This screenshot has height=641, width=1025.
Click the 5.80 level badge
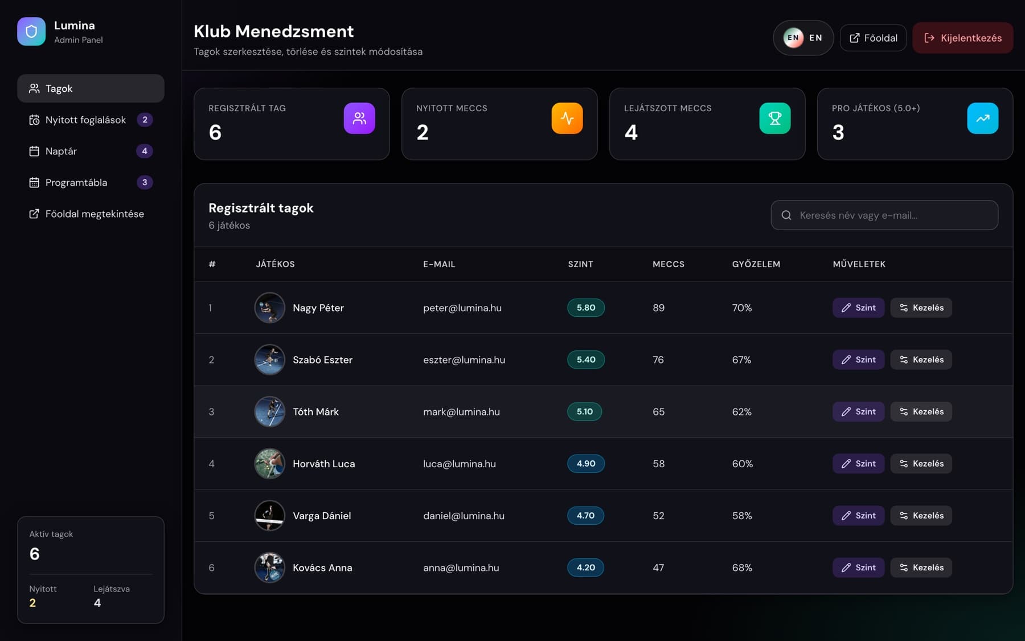pos(586,308)
